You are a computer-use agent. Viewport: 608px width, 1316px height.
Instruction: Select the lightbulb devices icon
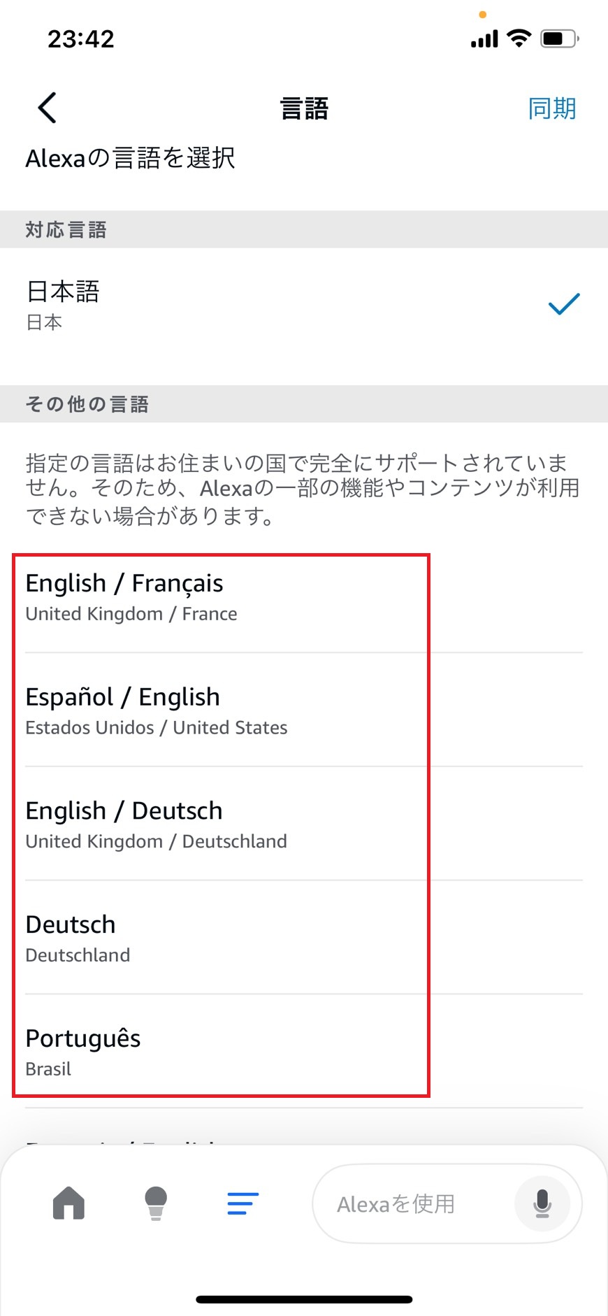point(155,1203)
